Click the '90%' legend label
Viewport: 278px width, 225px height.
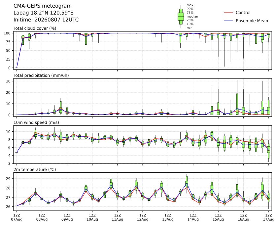(190, 9)
